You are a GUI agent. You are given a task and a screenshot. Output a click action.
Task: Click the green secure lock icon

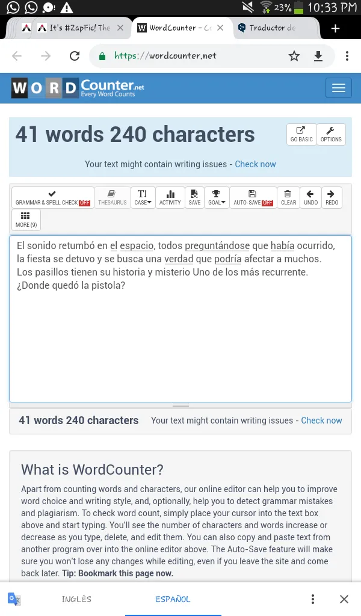102,56
